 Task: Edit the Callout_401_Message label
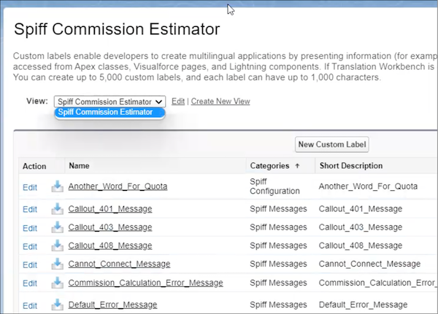pyautogui.click(x=30, y=209)
